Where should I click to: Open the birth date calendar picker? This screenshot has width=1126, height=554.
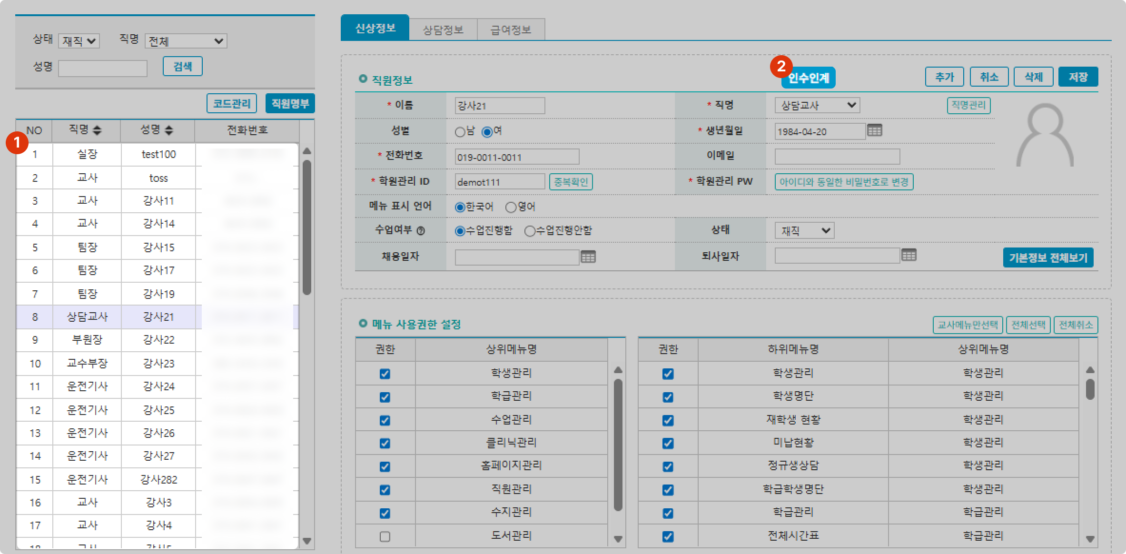point(874,130)
